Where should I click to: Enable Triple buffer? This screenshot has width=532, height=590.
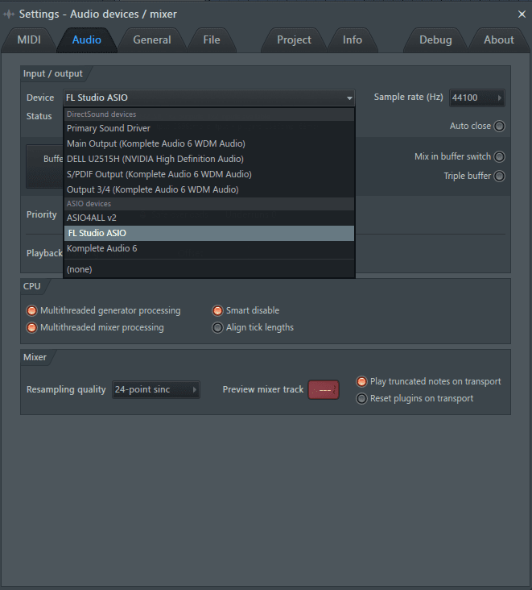[x=499, y=176]
